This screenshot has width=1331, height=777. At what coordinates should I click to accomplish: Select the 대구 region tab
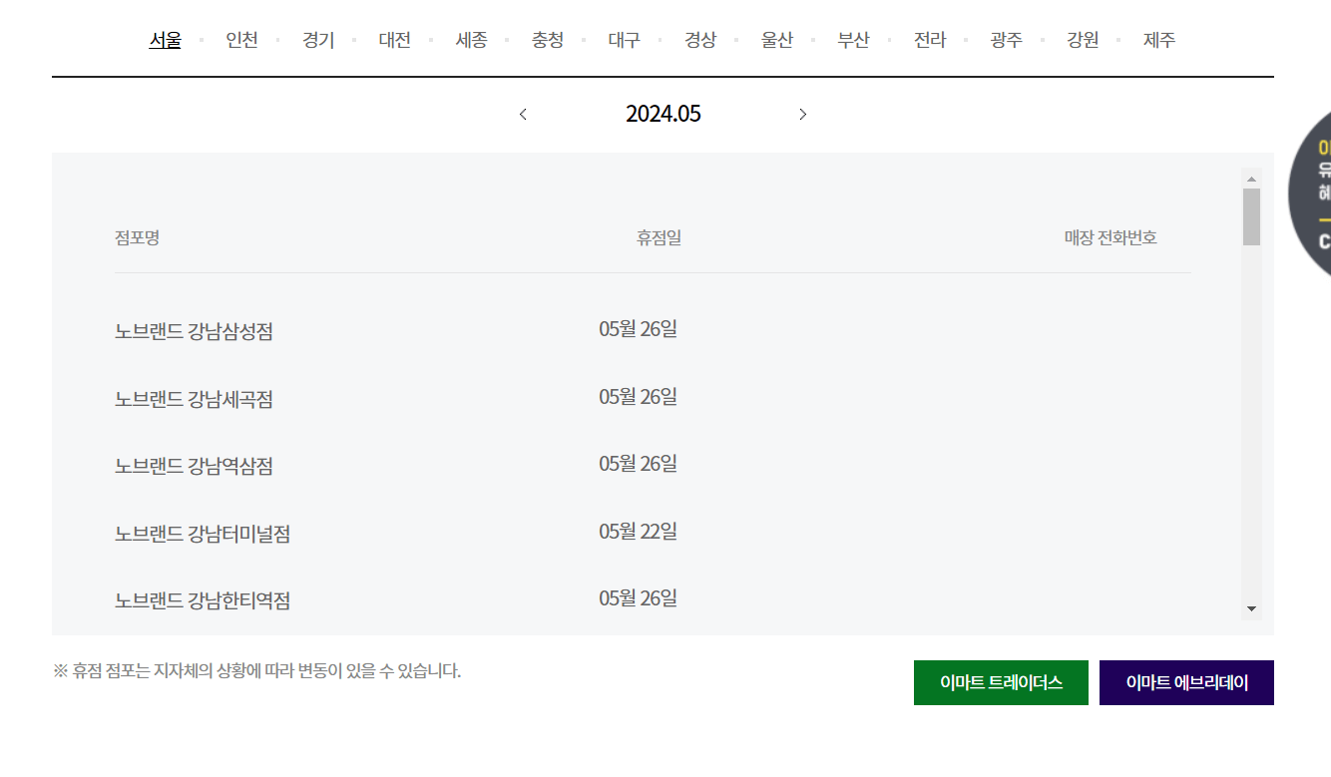pos(624,40)
